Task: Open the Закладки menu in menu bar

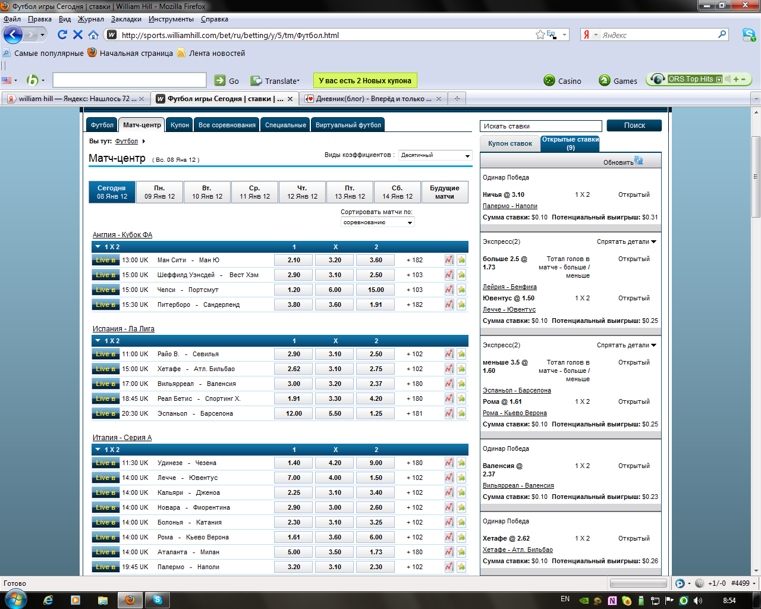Action: [x=126, y=19]
